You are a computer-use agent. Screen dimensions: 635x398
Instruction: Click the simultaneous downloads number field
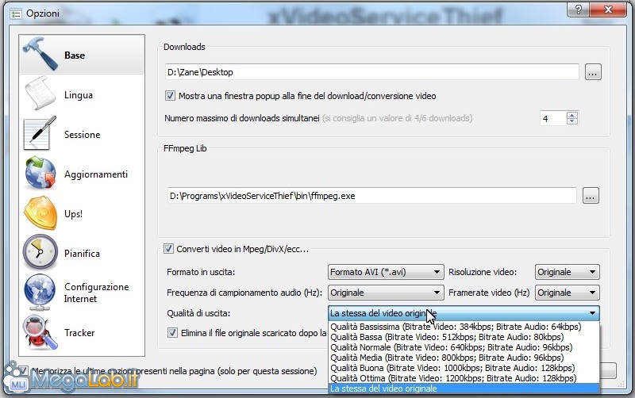tap(553, 118)
